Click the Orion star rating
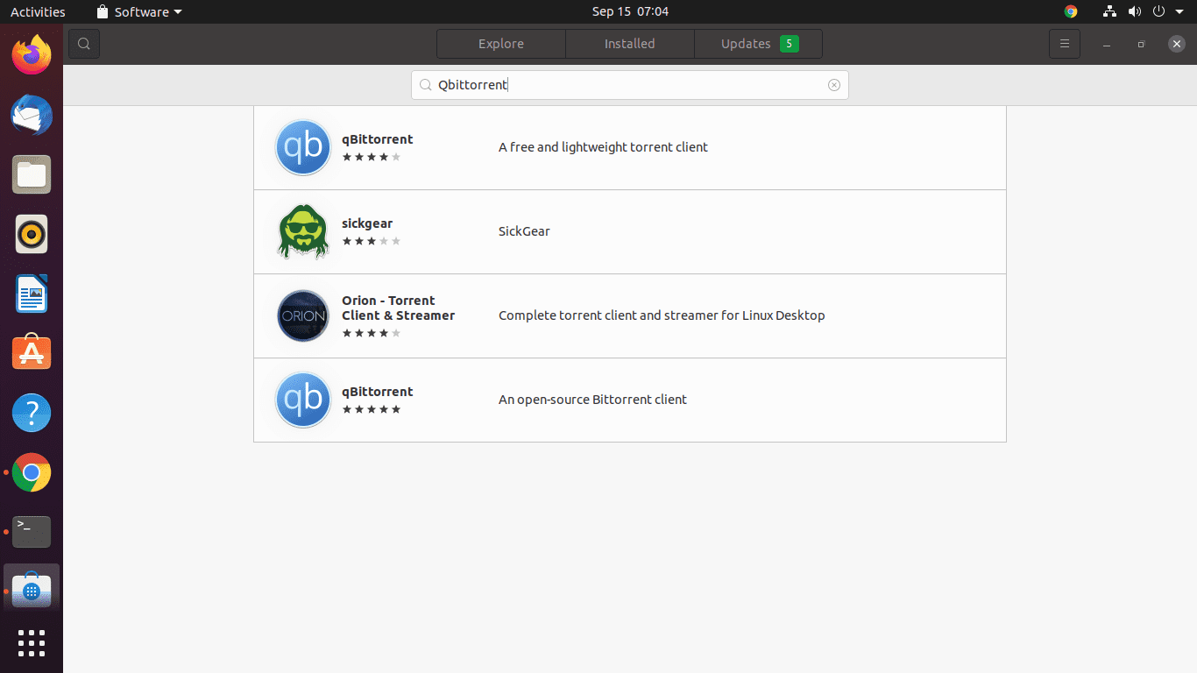1197x673 pixels. click(371, 333)
